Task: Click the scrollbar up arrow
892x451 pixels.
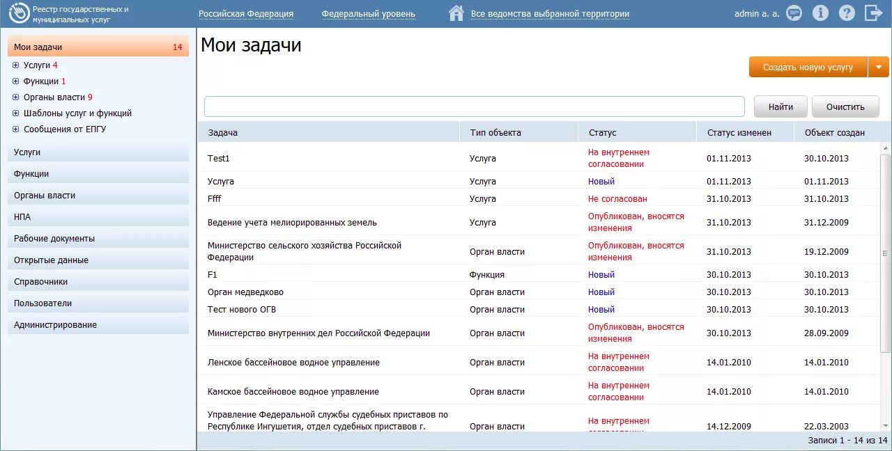Action: [886, 148]
